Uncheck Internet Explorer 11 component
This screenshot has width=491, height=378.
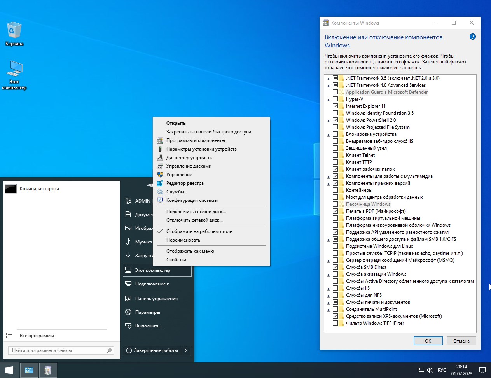click(335, 106)
